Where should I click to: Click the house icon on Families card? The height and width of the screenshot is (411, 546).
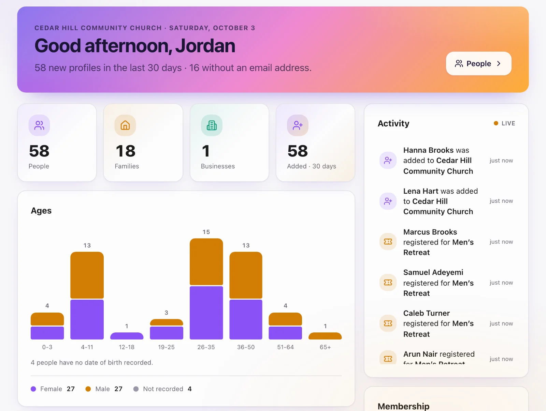125,125
